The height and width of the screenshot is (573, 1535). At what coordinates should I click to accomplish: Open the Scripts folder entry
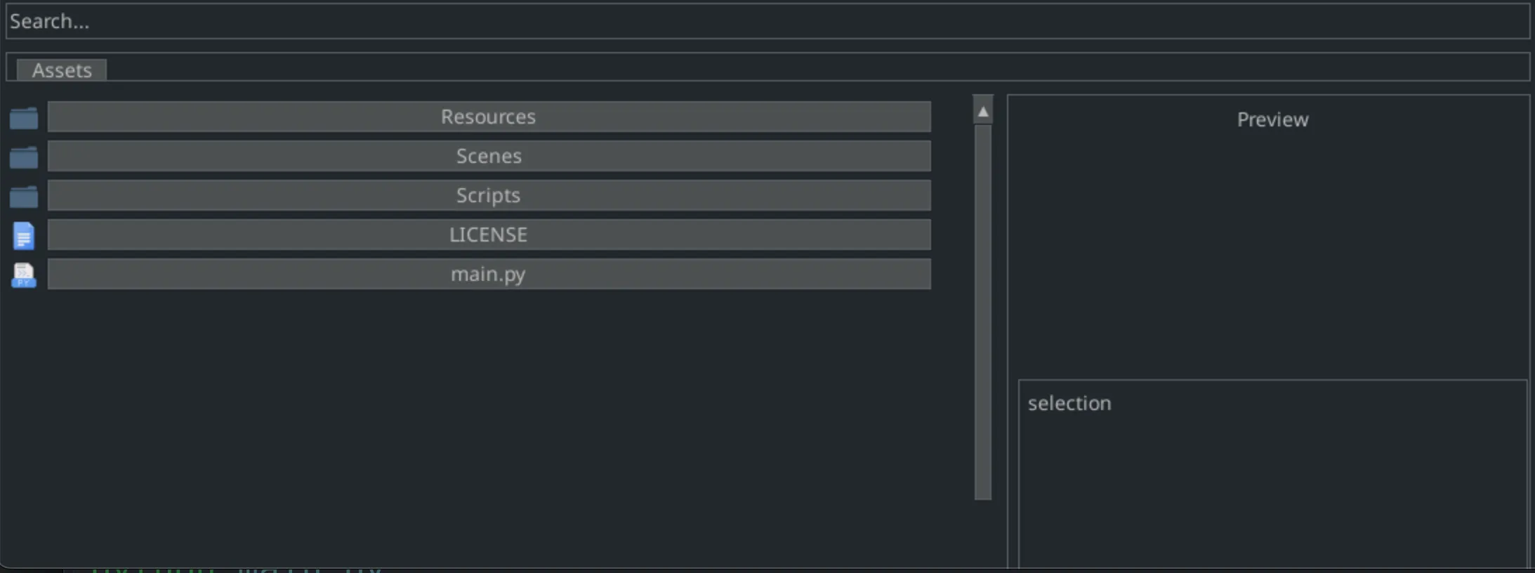click(488, 195)
